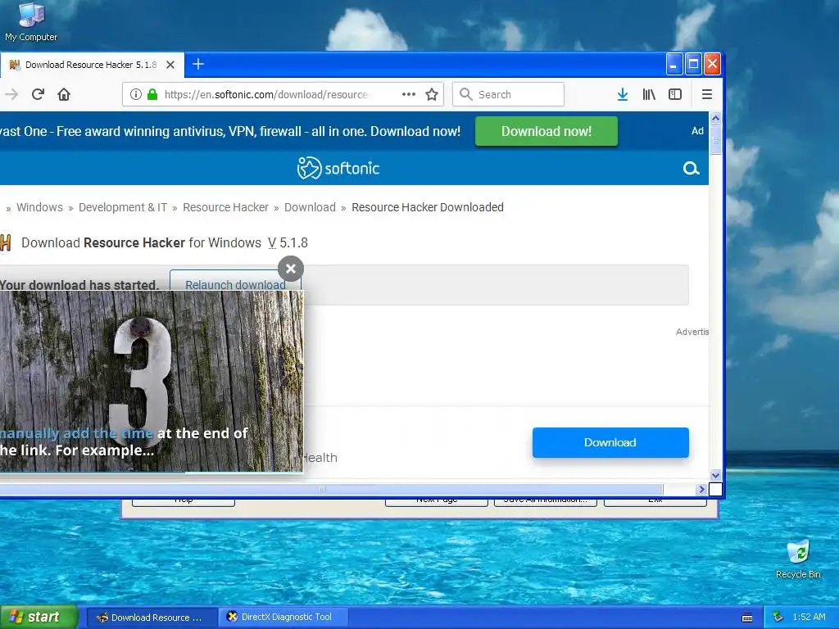This screenshot has width=839, height=629.
Task: Show site information icon in address bar
Action: click(x=136, y=95)
